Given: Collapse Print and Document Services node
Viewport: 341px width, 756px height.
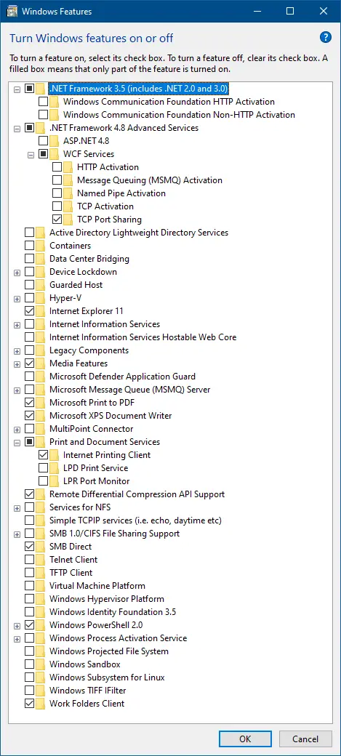Looking at the screenshot, I should click(17, 442).
